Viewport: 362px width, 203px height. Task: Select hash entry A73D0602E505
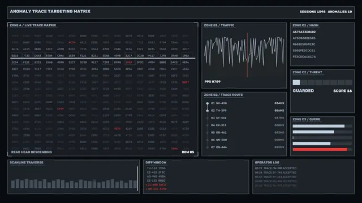304,38
